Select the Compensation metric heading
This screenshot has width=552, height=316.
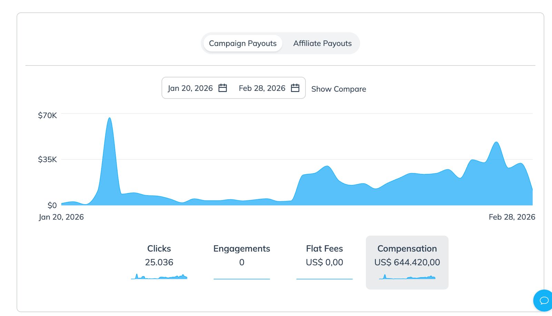[x=407, y=248]
